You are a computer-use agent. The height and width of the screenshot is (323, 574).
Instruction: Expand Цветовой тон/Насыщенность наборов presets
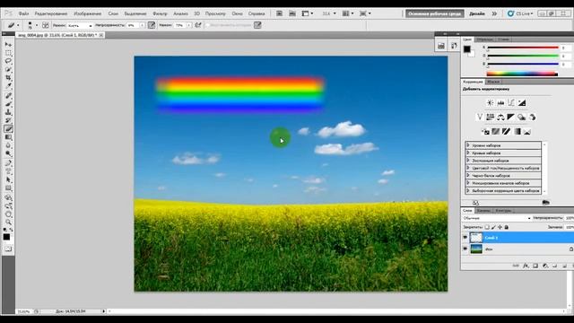468,168
